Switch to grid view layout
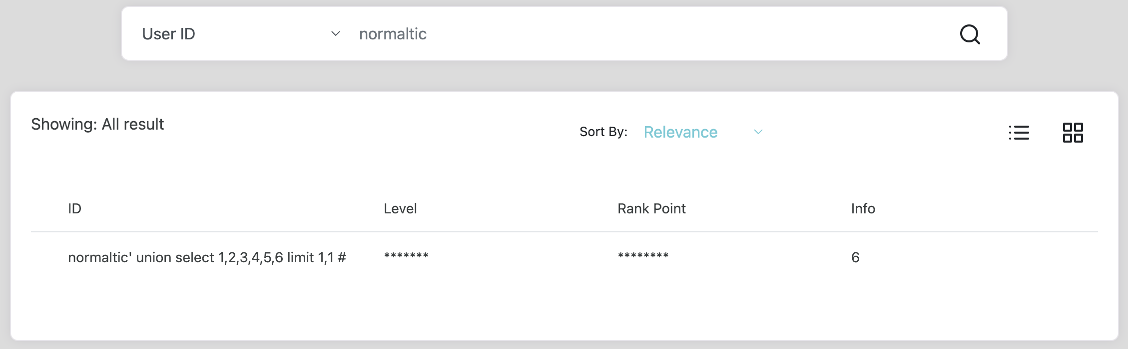Viewport: 1128px width, 349px height. coord(1073,133)
